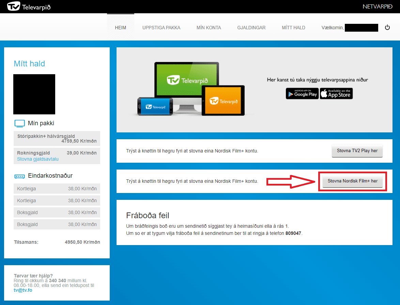This screenshot has height=305, width=400.
Task: Open the Google Play badge
Action: tap(302, 94)
